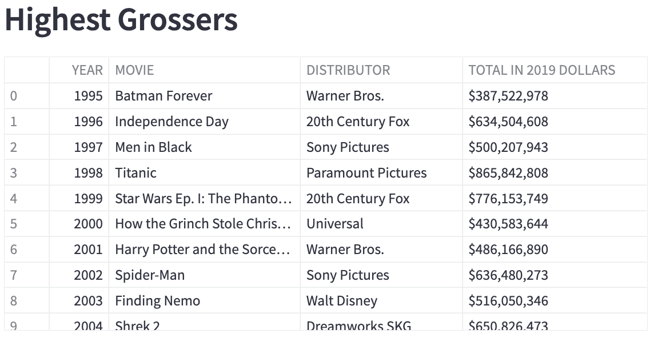This screenshot has width=654, height=338.
Task: Select the Batman Forever movie cell
Action: [205, 96]
